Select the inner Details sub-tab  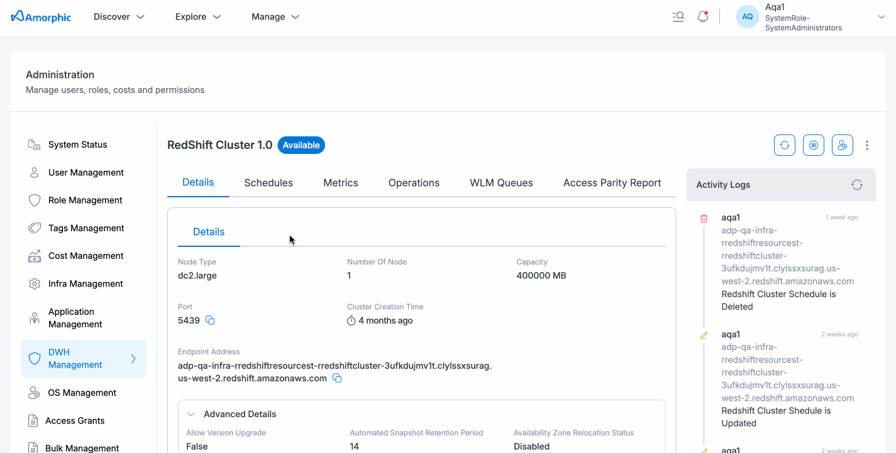click(209, 232)
